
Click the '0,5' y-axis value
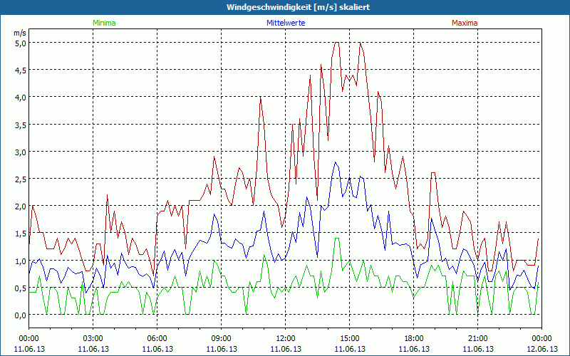(x=21, y=288)
